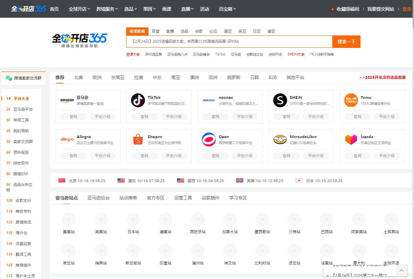Click the WeChat icon beside 跨境卖家交流群
Viewport: 414px width, 279px height.
[9, 78]
